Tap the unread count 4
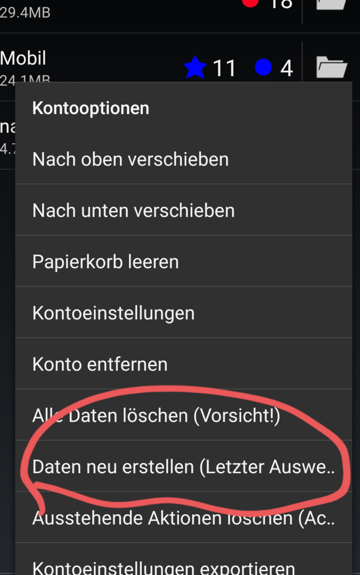The image size is (360, 575). coord(287,68)
